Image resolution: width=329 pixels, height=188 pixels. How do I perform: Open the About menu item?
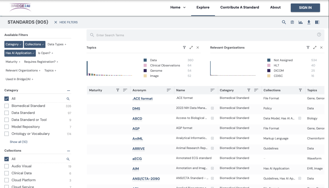[275, 7]
